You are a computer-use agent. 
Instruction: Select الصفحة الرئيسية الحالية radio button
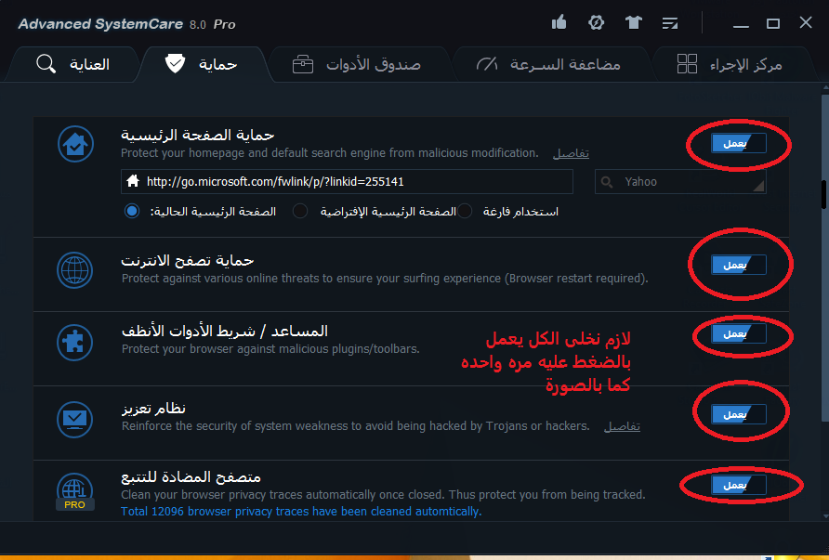[132, 212]
